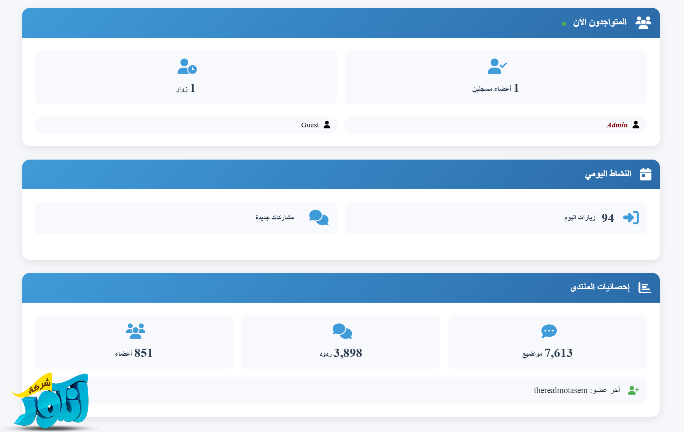Click the replies chat bubbles icon above ردود
This screenshot has height=432, width=684.
342,331
